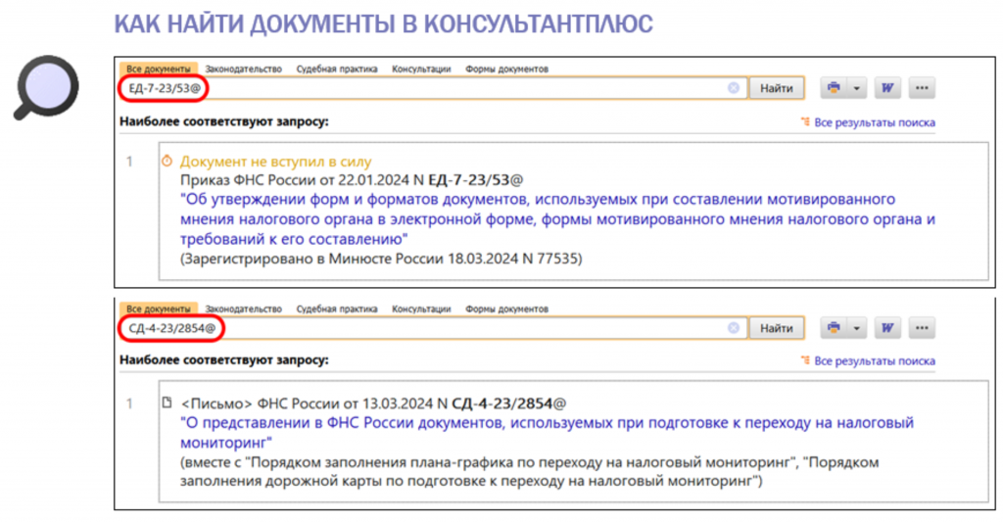
Task: Click Найти button next to СД-4-23/2854@
Action: pyautogui.click(x=777, y=327)
